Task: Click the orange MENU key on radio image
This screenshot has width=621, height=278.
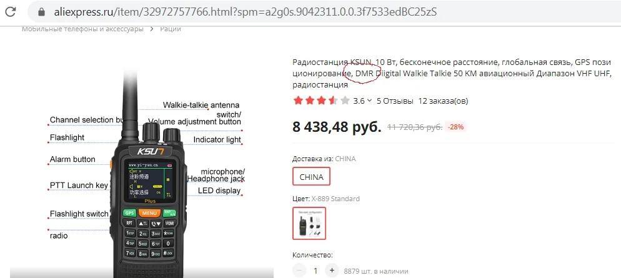Action: (150, 214)
